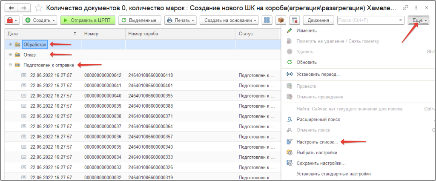Viewport: 436px width, 181px height.
Task: Click box number 246401086600000395
Action: click(x=150, y=96)
